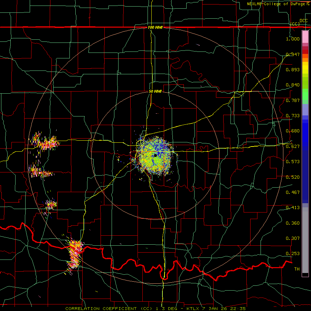Select the 0.840 legend value
The image size is (311, 311).
[x=293, y=85]
